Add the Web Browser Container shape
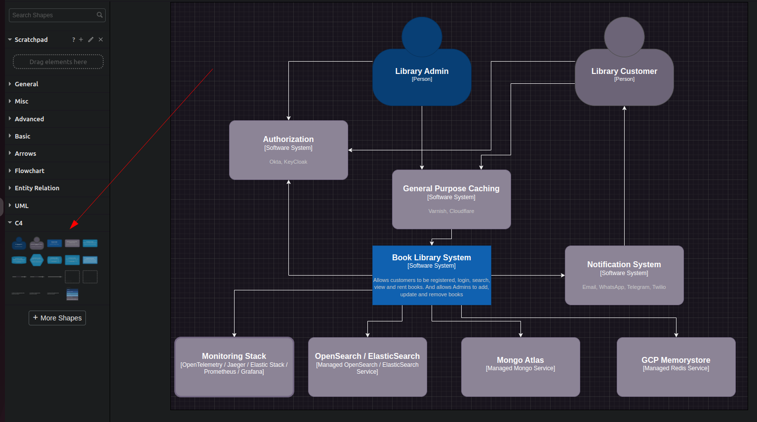Viewport: 757px width, 422px height. tap(72, 260)
